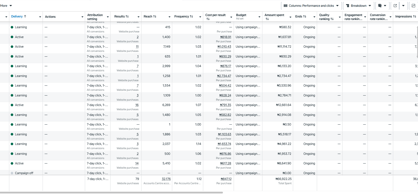Click the 16 website purchases result value

137,105
